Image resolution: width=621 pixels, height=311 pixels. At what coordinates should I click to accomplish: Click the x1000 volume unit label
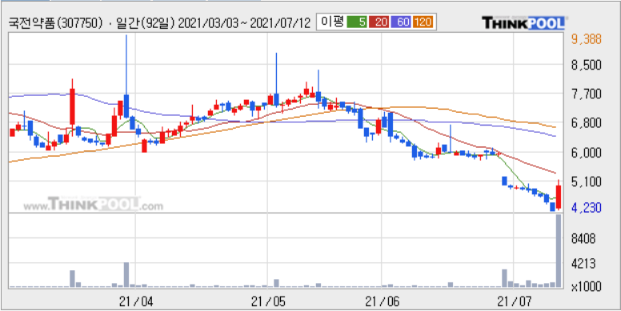click(586, 286)
